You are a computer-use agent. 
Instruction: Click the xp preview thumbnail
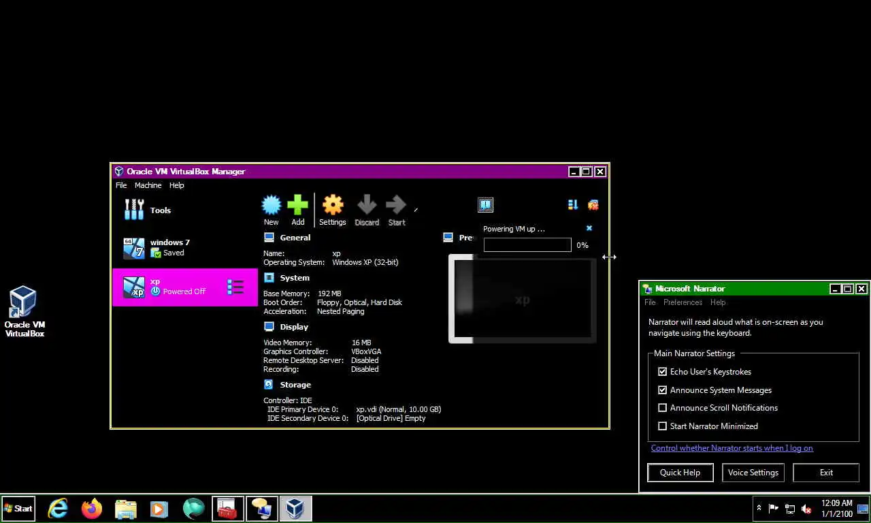[x=523, y=299]
